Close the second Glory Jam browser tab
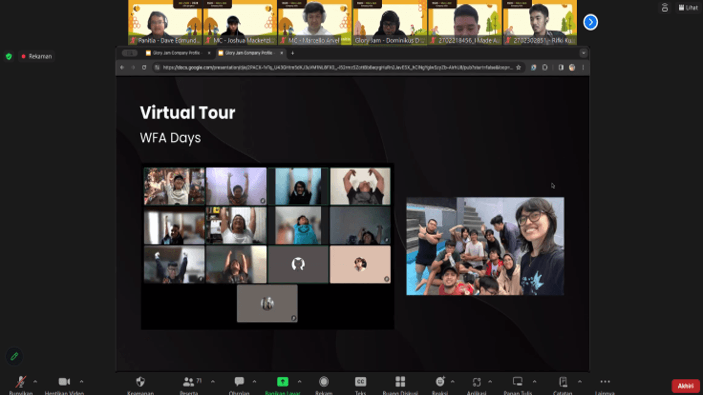This screenshot has width=703, height=395. 282,53
